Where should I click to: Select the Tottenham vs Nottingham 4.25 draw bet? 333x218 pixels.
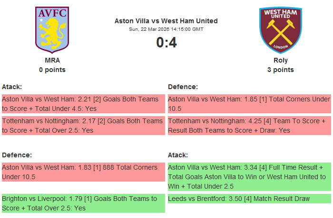249,126
